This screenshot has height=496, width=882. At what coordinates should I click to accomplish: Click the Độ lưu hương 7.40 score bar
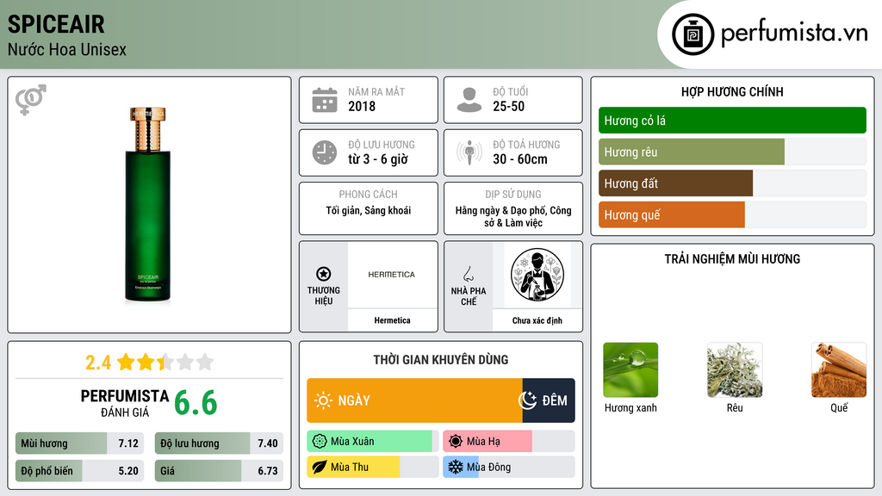coord(219,443)
